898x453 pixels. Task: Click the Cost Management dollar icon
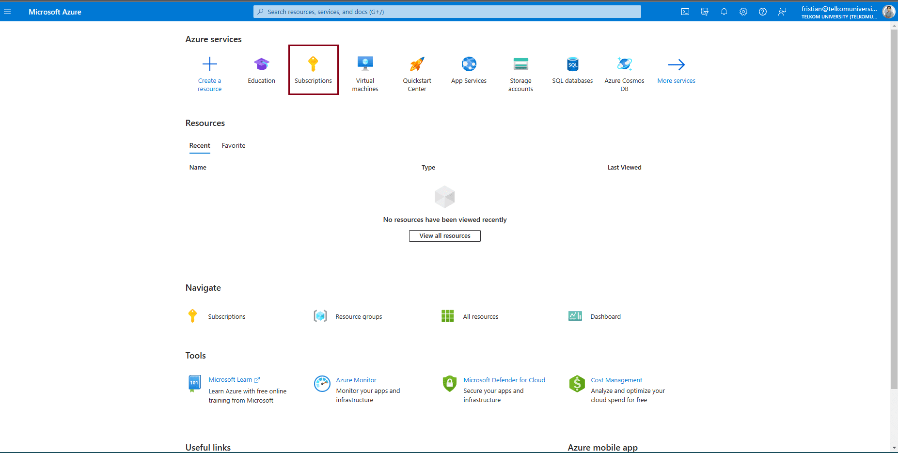pyautogui.click(x=577, y=384)
